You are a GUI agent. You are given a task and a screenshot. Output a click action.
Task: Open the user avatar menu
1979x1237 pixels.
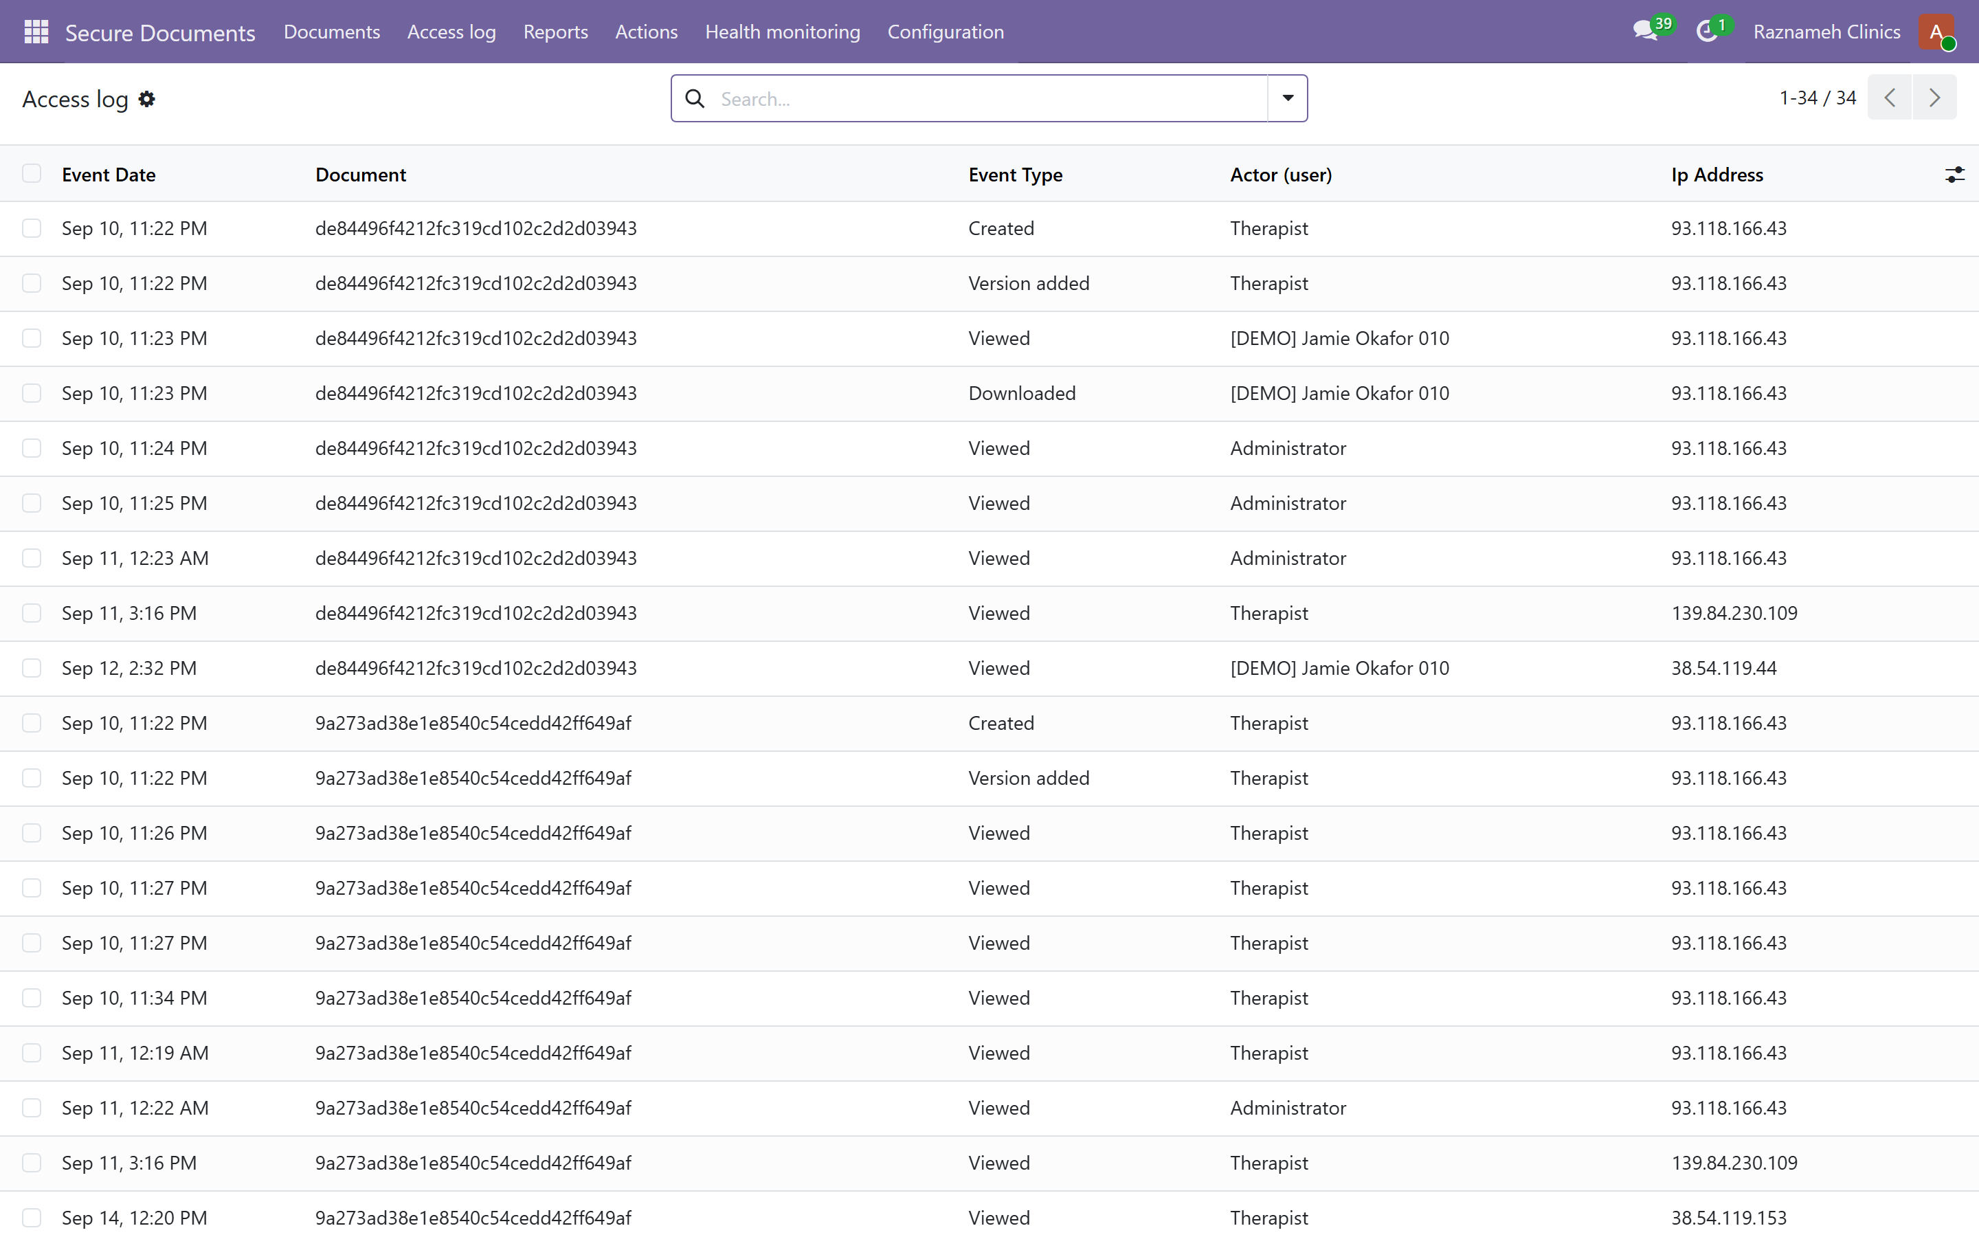click(x=1936, y=32)
